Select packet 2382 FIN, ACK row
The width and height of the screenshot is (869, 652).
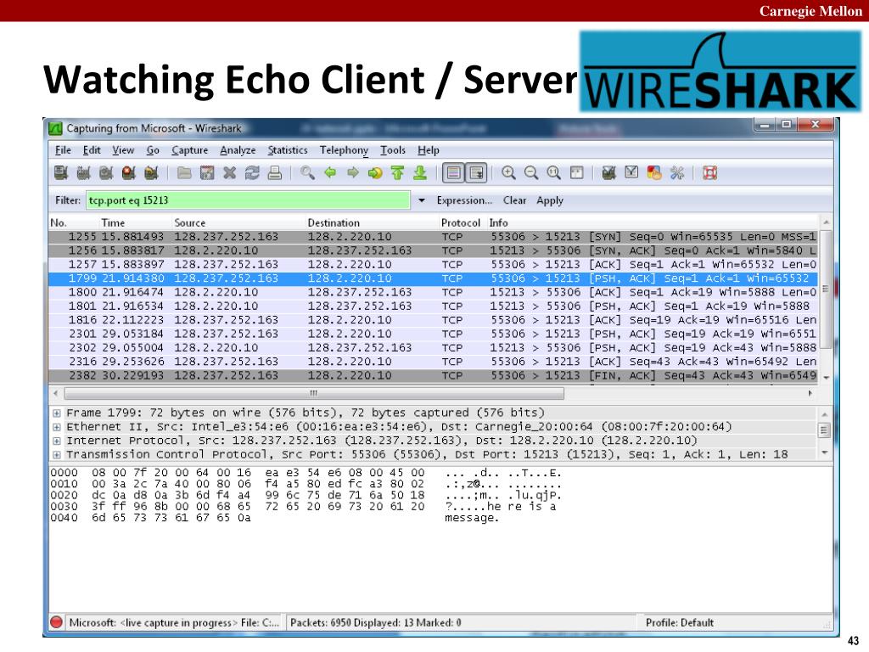coord(433,375)
